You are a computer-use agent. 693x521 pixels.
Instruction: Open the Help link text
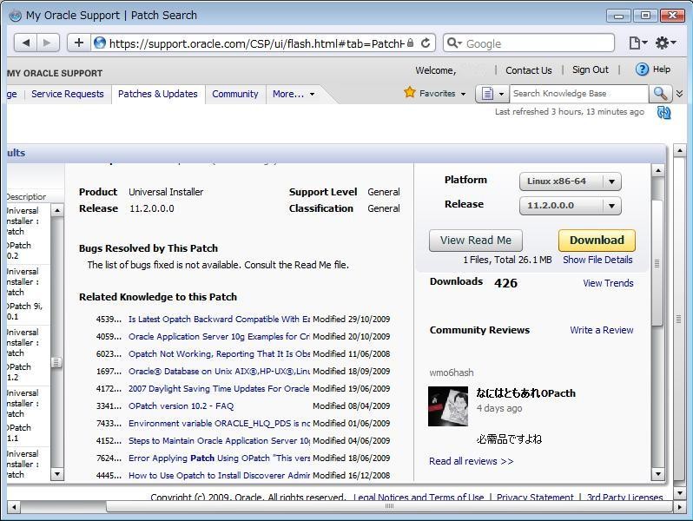[x=662, y=69]
